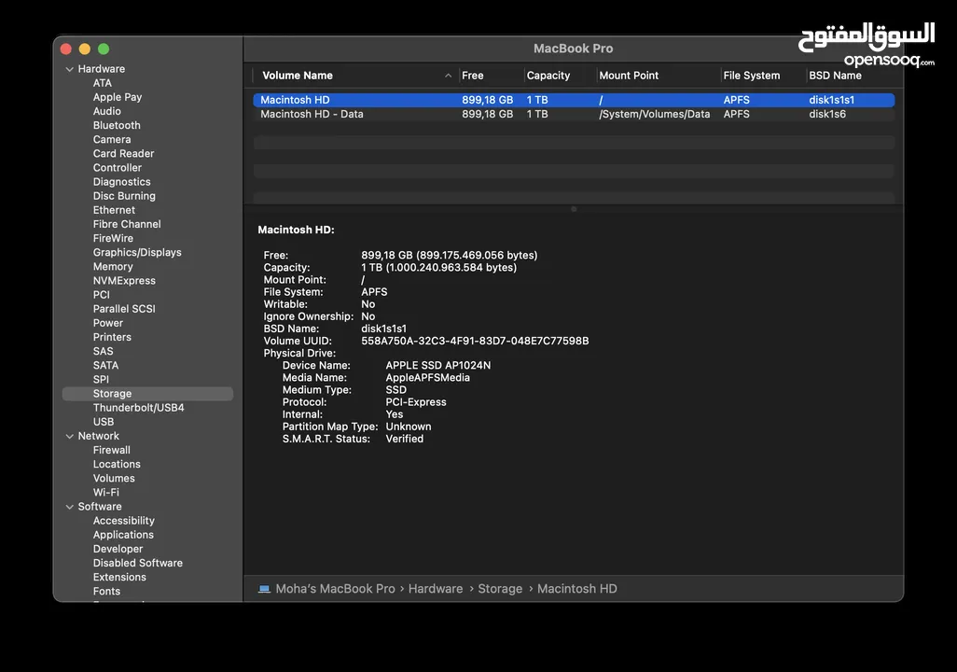Click the Hardware section label
The height and width of the screenshot is (672, 957).
(x=102, y=69)
